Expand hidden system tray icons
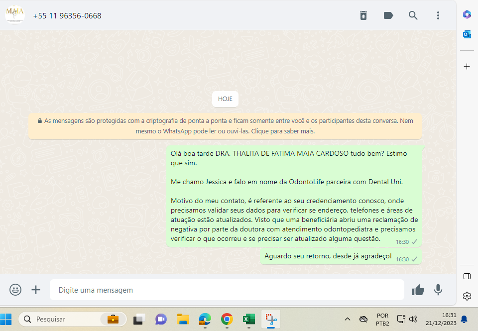 [x=347, y=319]
